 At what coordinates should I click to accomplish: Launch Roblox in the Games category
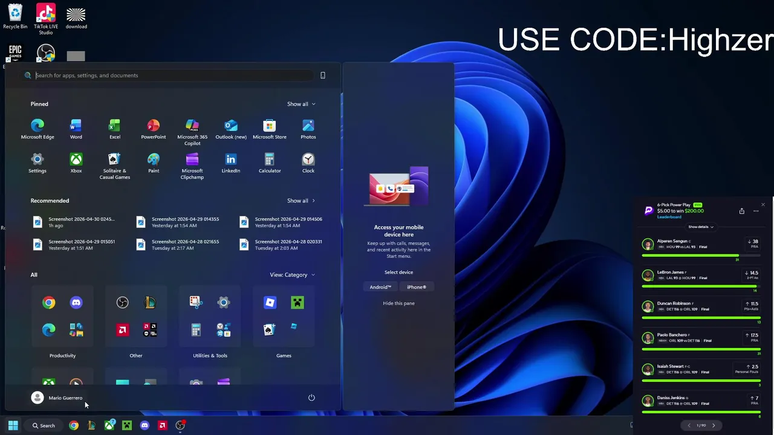(x=270, y=303)
